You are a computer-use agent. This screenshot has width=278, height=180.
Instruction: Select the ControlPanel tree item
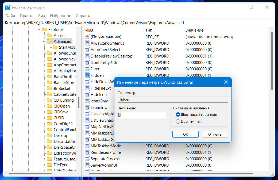(65, 130)
